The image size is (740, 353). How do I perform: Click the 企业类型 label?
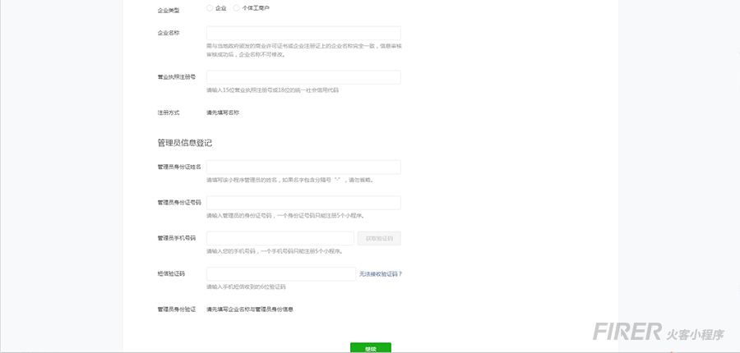click(x=168, y=10)
